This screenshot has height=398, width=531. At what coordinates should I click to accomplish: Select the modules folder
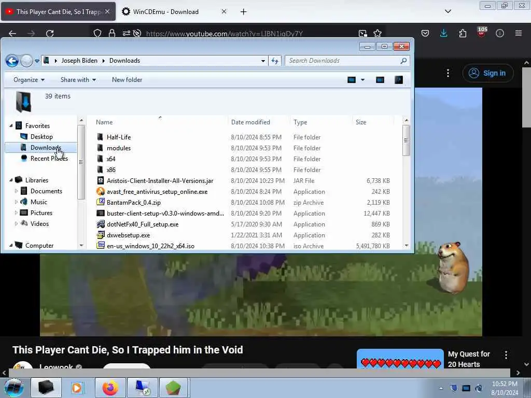tap(119, 148)
